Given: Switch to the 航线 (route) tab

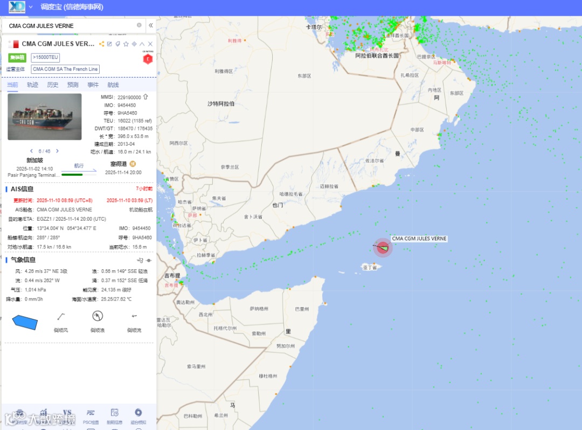Looking at the screenshot, I should click(x=113, y=85).
